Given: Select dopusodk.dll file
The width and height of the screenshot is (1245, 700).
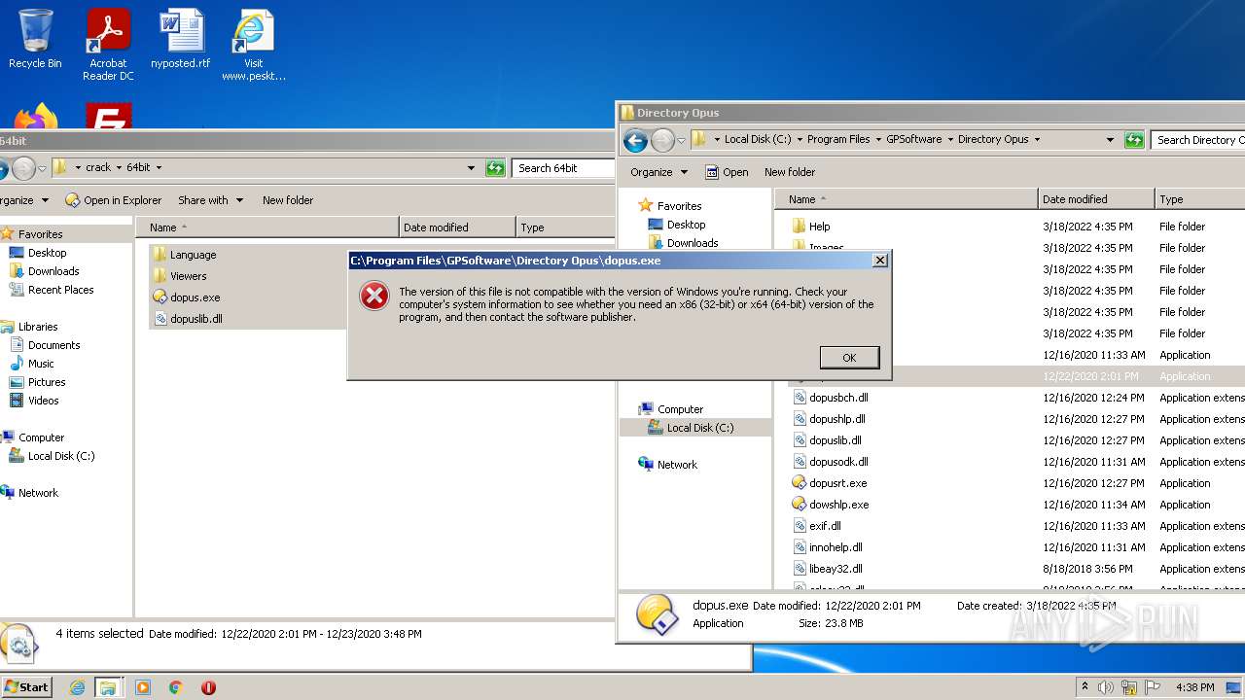Looking at the screenshot, I should pyautogui.click(x=831, y=462).
